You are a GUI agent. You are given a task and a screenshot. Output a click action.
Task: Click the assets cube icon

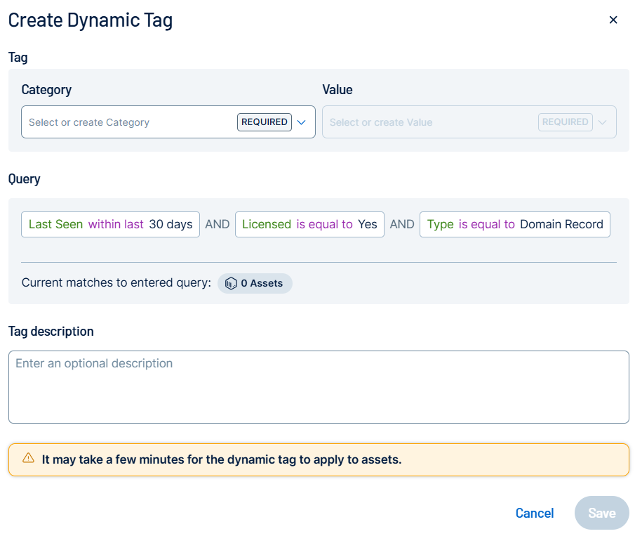[231, 283]
